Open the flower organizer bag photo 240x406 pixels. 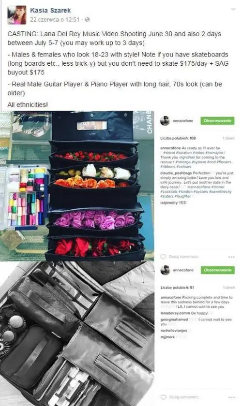click(77, 186)
